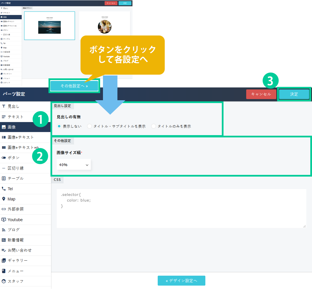Go back via « デザイン設定へ button
The height and width of the screenshot is (289, 312).
pos(181,280)
